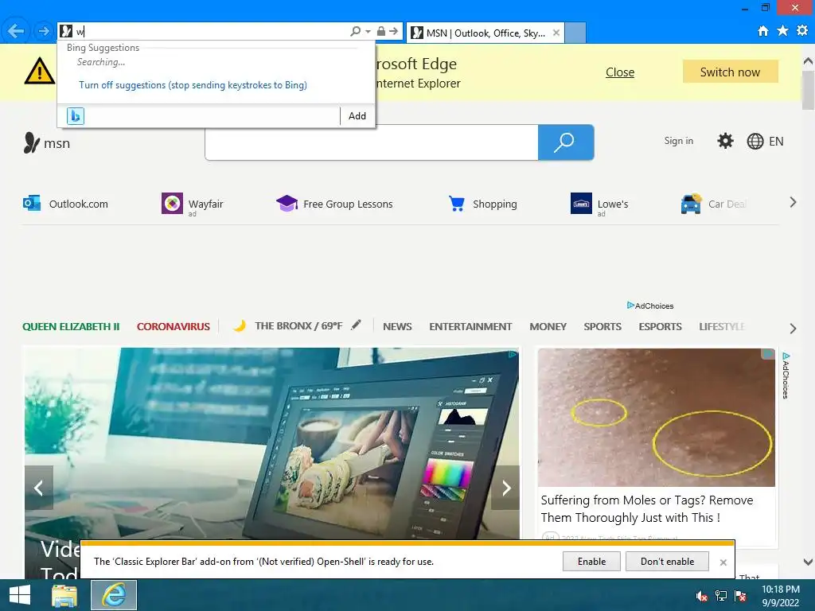Screen dimensions: 815x611
Task: Open the SPORTS section
Action: tap(602, 327)
